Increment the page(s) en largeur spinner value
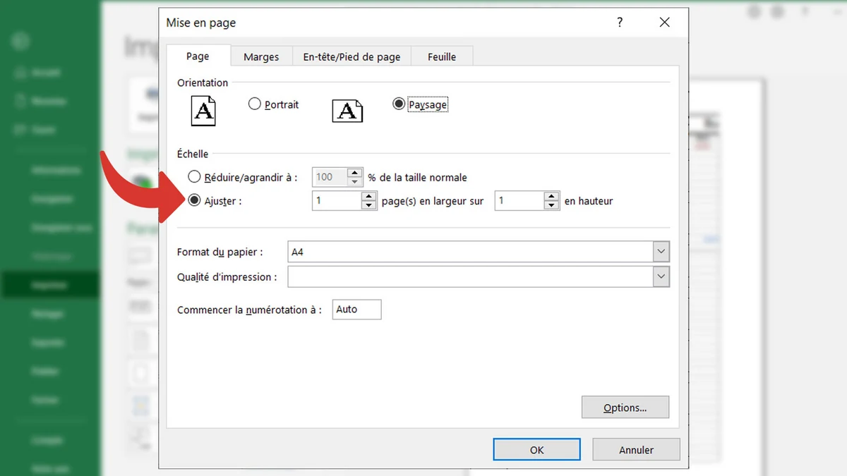847x476 pixels. point(368,196)
